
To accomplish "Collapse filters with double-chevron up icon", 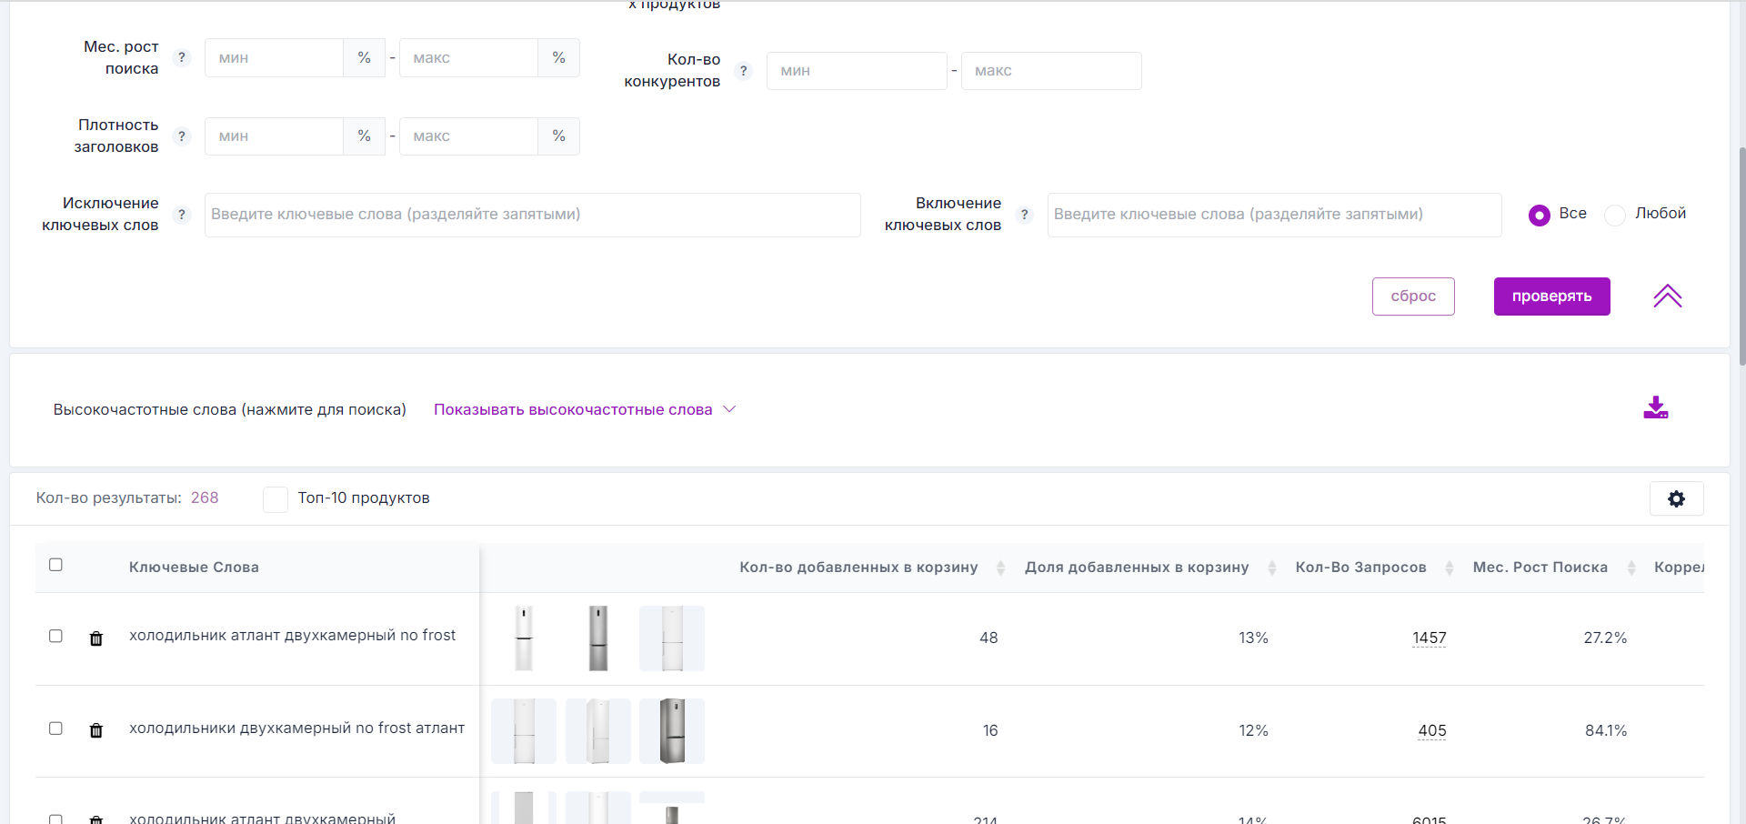I will point(1667,296).
